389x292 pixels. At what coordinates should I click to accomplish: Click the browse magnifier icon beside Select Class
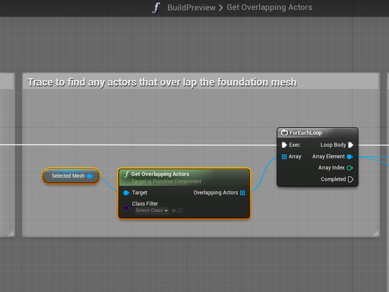click(180, 211)
